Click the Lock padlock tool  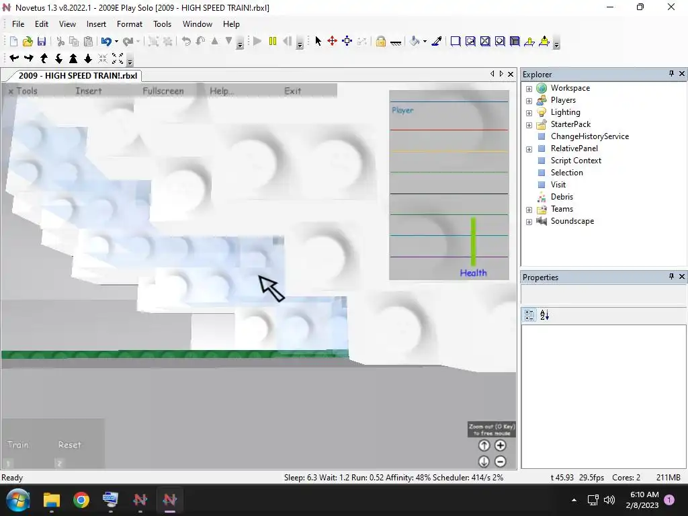381,41
